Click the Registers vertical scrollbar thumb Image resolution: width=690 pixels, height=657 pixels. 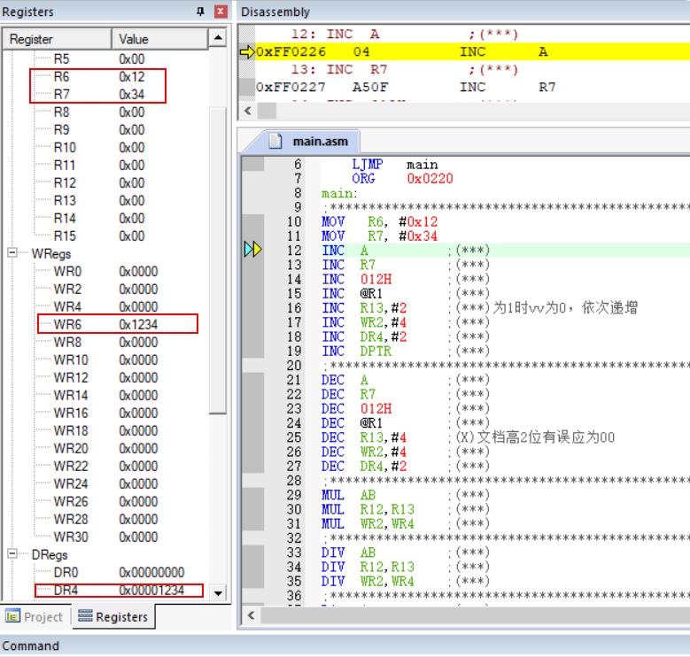pyautogui.click(x=218, y=260)
